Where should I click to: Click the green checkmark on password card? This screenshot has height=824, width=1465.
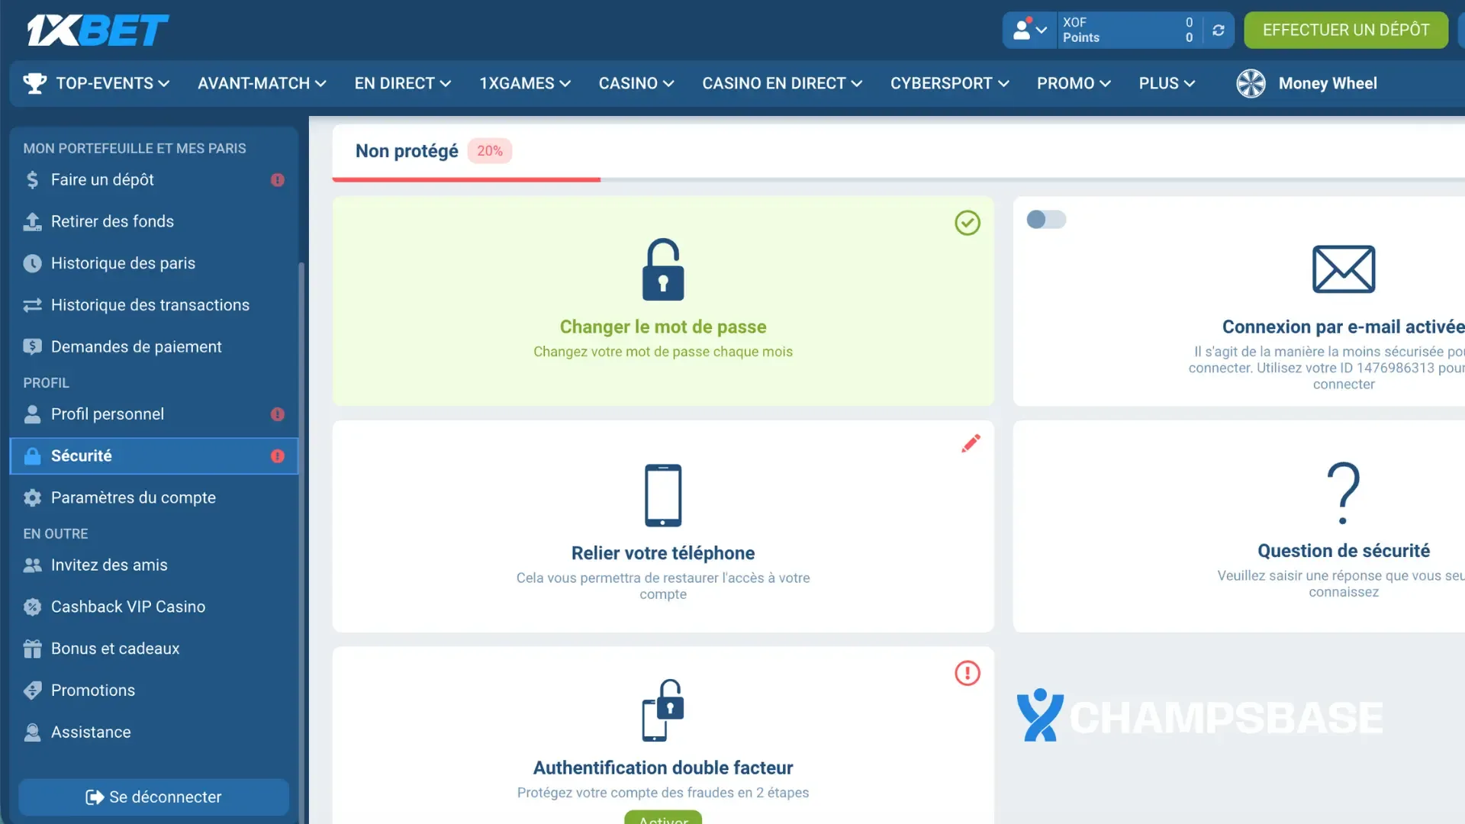pyautogui.click(x=967, y=223)
